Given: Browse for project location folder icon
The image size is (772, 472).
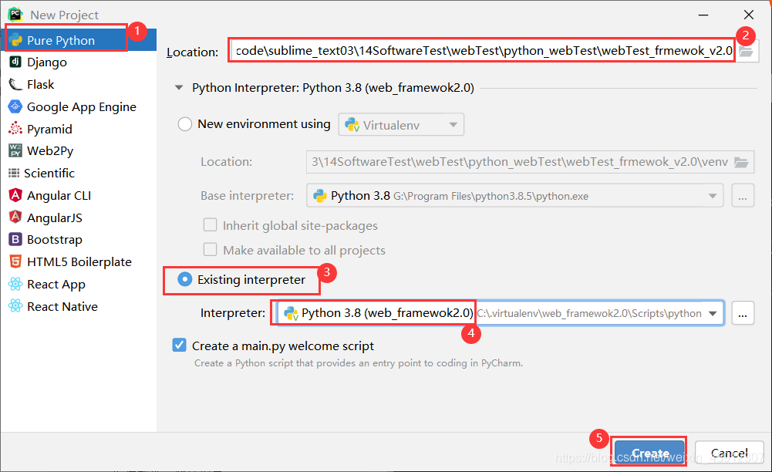Looking at the screenshot, I should pyautogui.click(x=746, y=51).
